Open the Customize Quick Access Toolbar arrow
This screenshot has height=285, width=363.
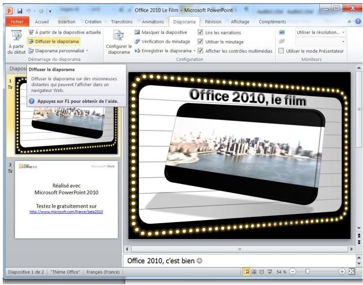50,11
